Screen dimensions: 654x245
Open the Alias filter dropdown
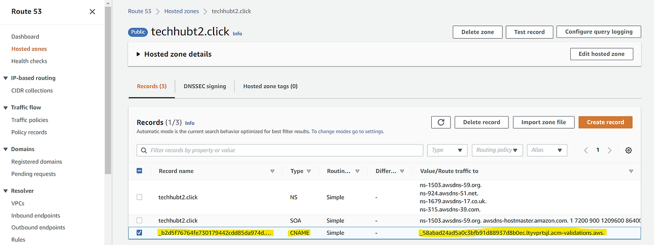point(547,150)
